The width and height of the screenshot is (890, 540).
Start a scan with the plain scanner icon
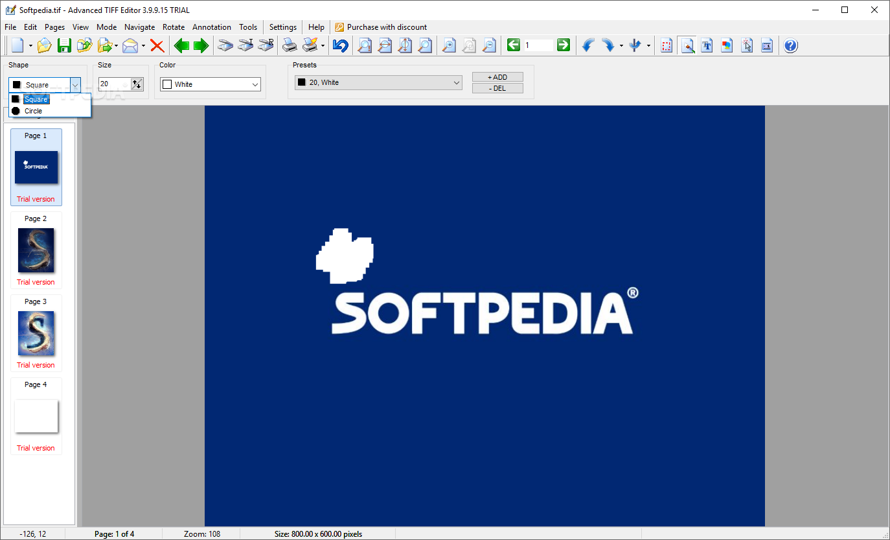pos(225,45)
